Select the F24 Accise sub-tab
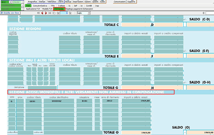 click(59, 9)
